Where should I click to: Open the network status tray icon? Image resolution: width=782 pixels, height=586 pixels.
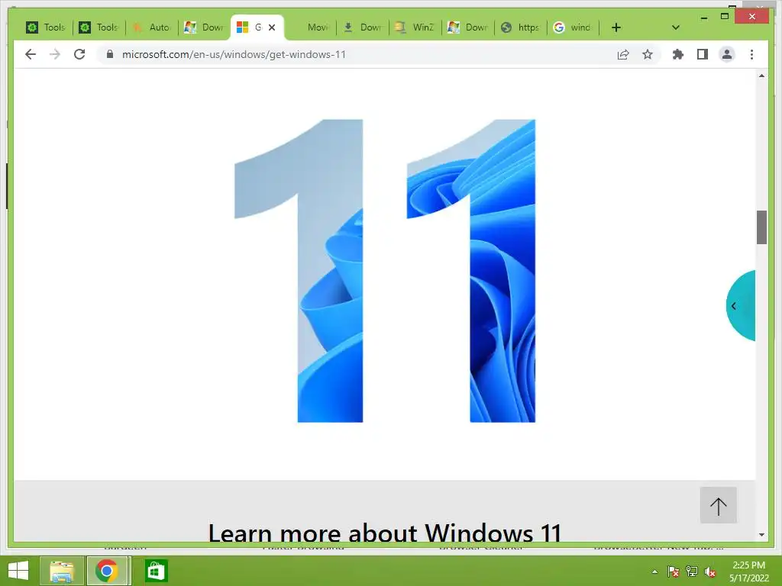click(692, 572)
